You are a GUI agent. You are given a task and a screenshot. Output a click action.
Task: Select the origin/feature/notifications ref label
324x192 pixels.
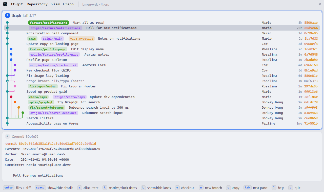[55, 28]
